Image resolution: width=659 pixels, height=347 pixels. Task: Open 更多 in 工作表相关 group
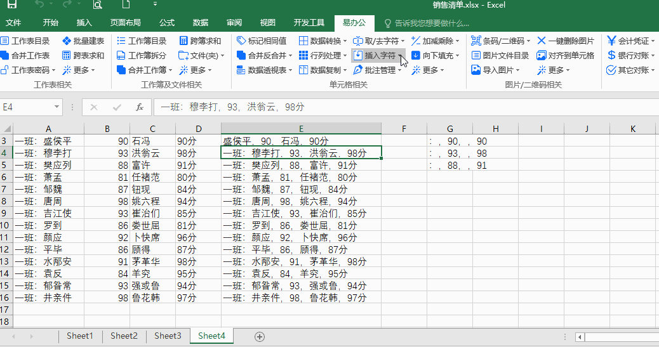pyautogui.click(x=79, y=70)
